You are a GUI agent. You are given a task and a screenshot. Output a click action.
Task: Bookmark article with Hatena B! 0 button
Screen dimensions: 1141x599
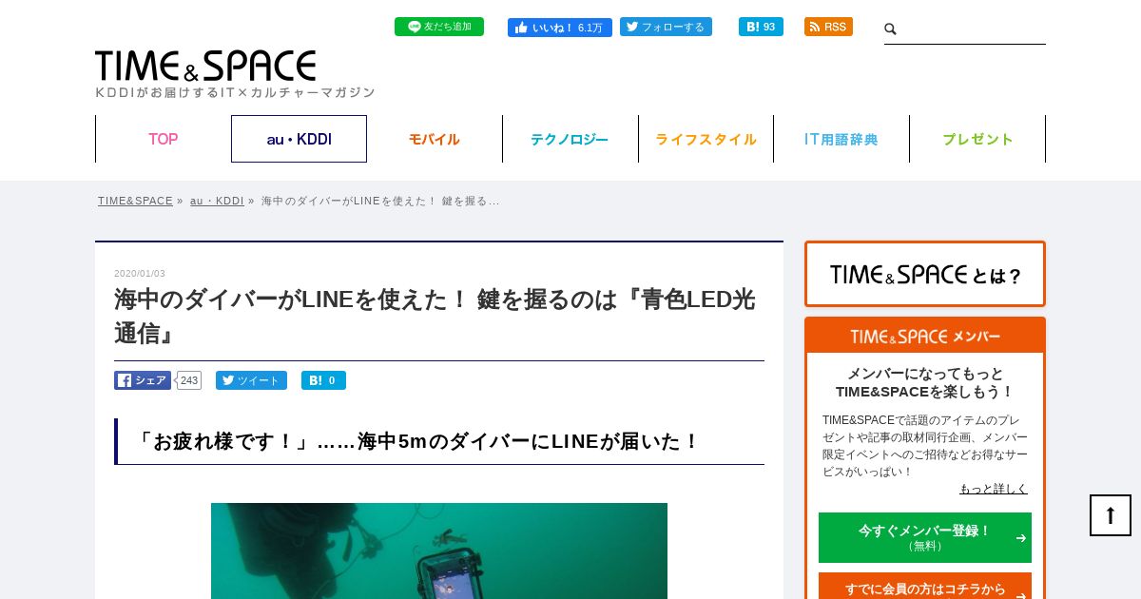(323, 380)
